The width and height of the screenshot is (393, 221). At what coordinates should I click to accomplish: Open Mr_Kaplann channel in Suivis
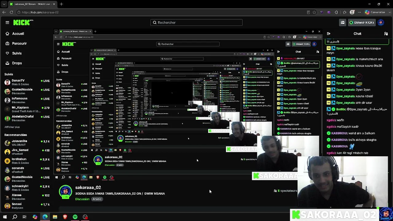click(27, 109)
